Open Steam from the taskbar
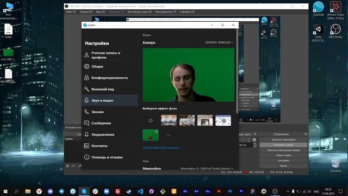The image size is (348, 196). point(129,191)
